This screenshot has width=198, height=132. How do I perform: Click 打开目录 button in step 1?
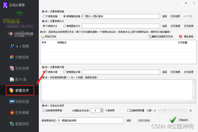point(175,16)
